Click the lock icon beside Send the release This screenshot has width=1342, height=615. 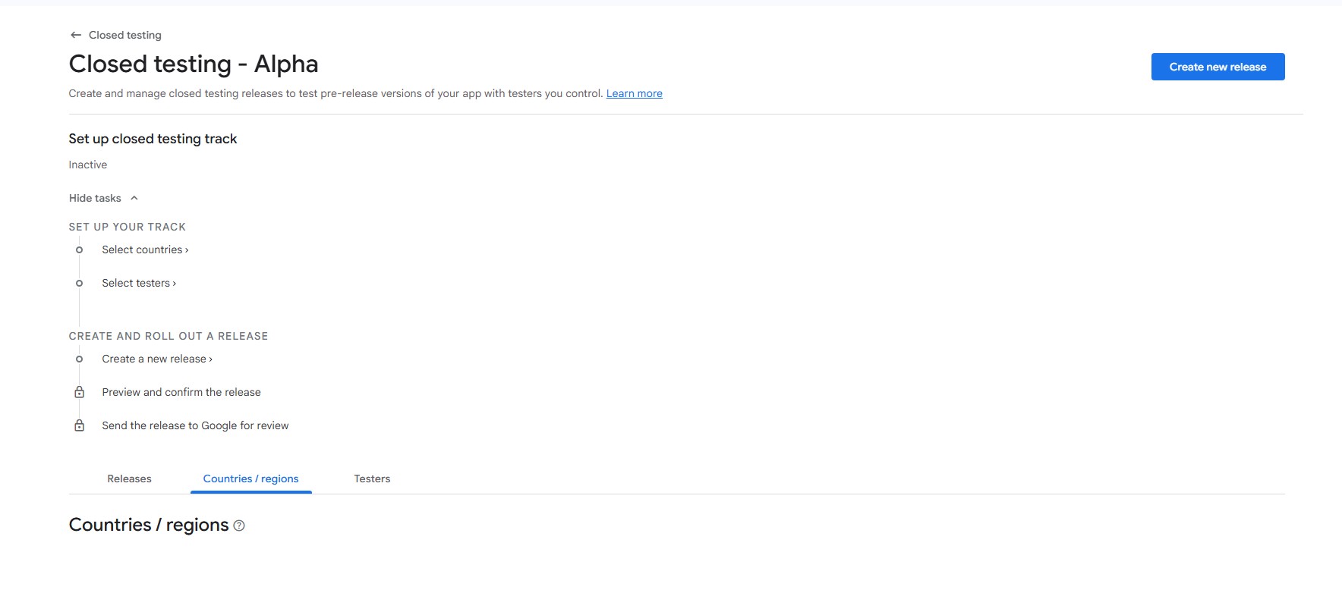[79, 425]
